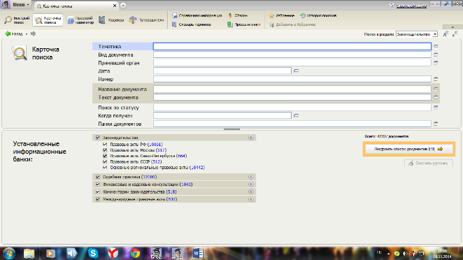The height and width of the screenshot is (260, 463).
Task: Open Избранное (star icon)
Action: tap(282, 15)
